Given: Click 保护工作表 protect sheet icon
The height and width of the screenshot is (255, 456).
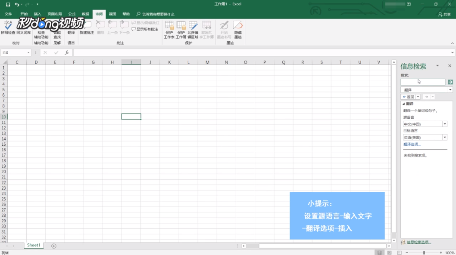Looking at the screenshot, I should pyautogui.click(x=169, y=30).
